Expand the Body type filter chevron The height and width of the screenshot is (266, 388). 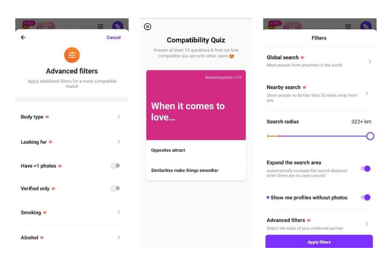[119, 117]
